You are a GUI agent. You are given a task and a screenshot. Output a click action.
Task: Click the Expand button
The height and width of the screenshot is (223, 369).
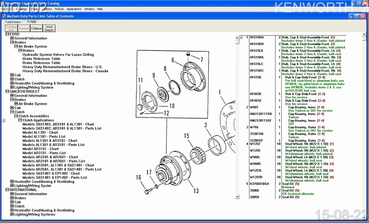pyautogui.click(x=24, y=28)
